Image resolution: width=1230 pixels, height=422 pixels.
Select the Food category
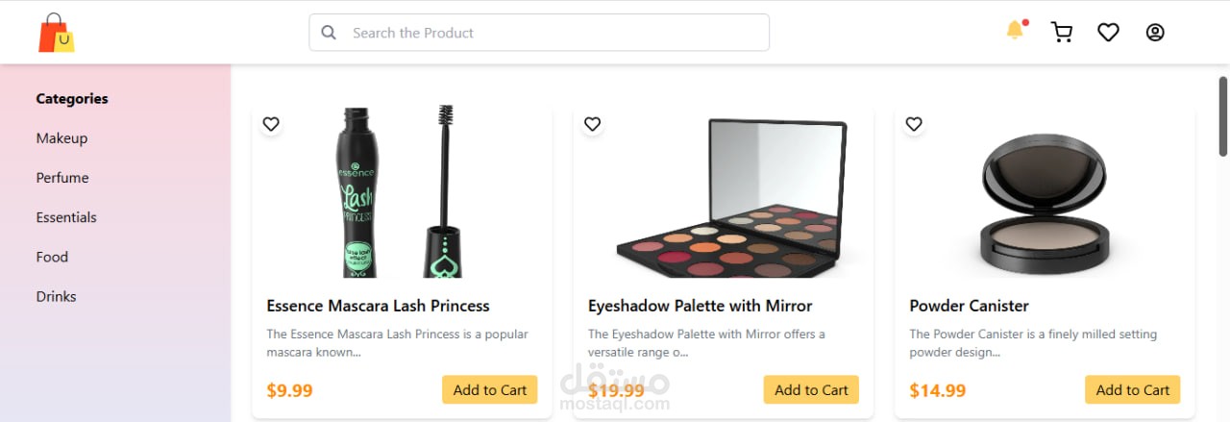52,257
